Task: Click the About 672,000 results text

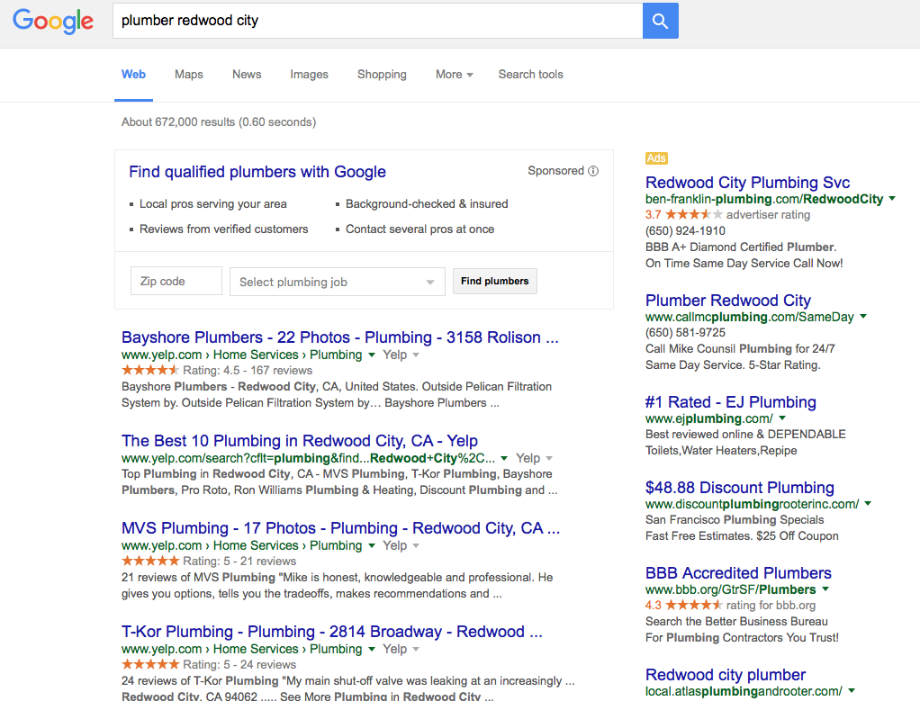Action: coord(219,122)
